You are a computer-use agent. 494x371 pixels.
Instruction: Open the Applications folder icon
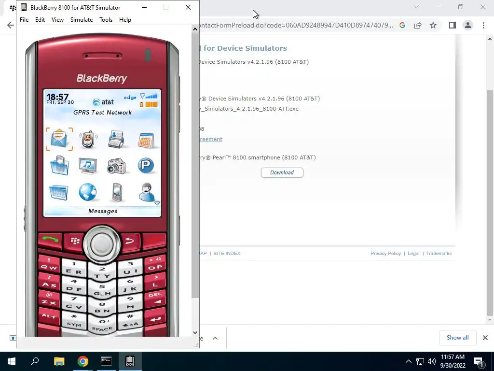pyautogui.click(x=59, y=192)
